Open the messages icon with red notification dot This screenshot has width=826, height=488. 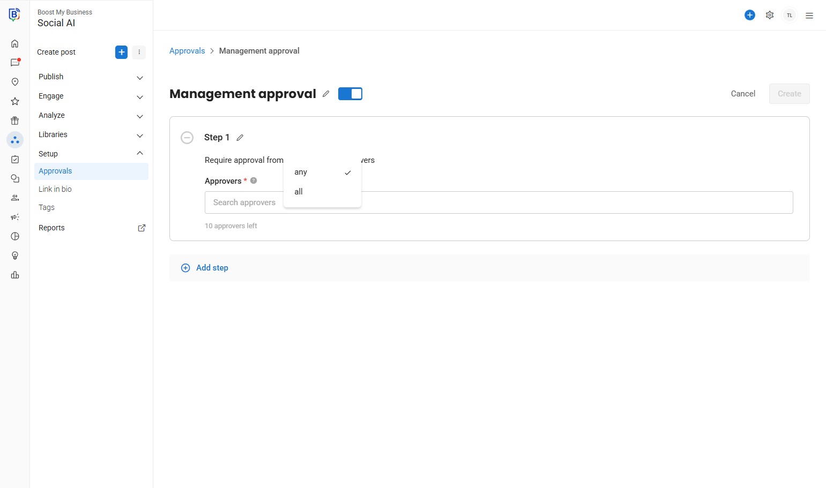[15, 63]
